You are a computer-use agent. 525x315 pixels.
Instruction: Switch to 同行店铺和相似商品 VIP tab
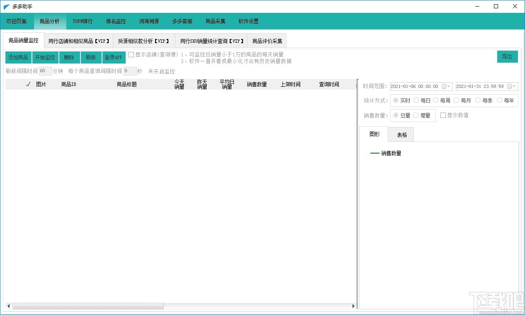pos(79,41)
